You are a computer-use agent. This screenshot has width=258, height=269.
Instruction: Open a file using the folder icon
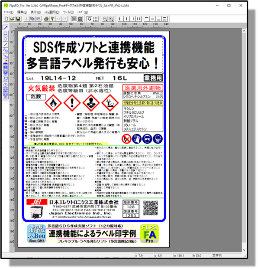[x=12, y=19]
